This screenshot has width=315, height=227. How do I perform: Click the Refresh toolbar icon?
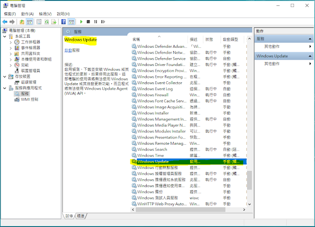[47, 22]
